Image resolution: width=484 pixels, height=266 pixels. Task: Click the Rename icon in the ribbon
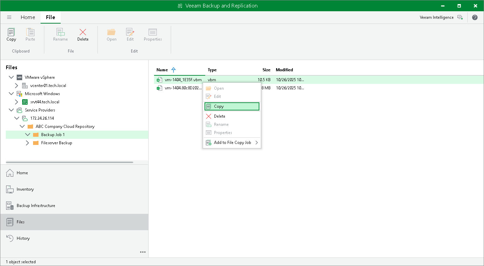pos(60,32)
